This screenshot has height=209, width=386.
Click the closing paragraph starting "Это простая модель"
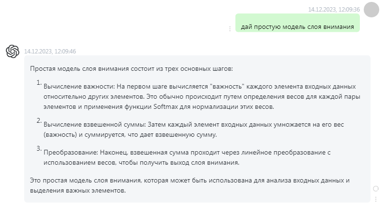(x=189, y=181)
